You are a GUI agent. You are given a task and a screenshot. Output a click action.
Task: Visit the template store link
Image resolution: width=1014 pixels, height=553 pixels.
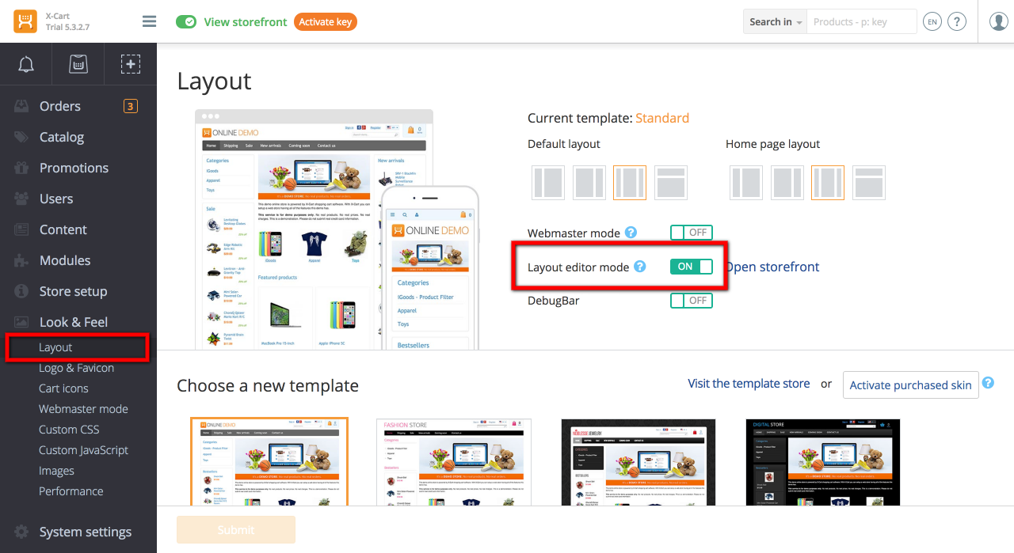(749, 384)
